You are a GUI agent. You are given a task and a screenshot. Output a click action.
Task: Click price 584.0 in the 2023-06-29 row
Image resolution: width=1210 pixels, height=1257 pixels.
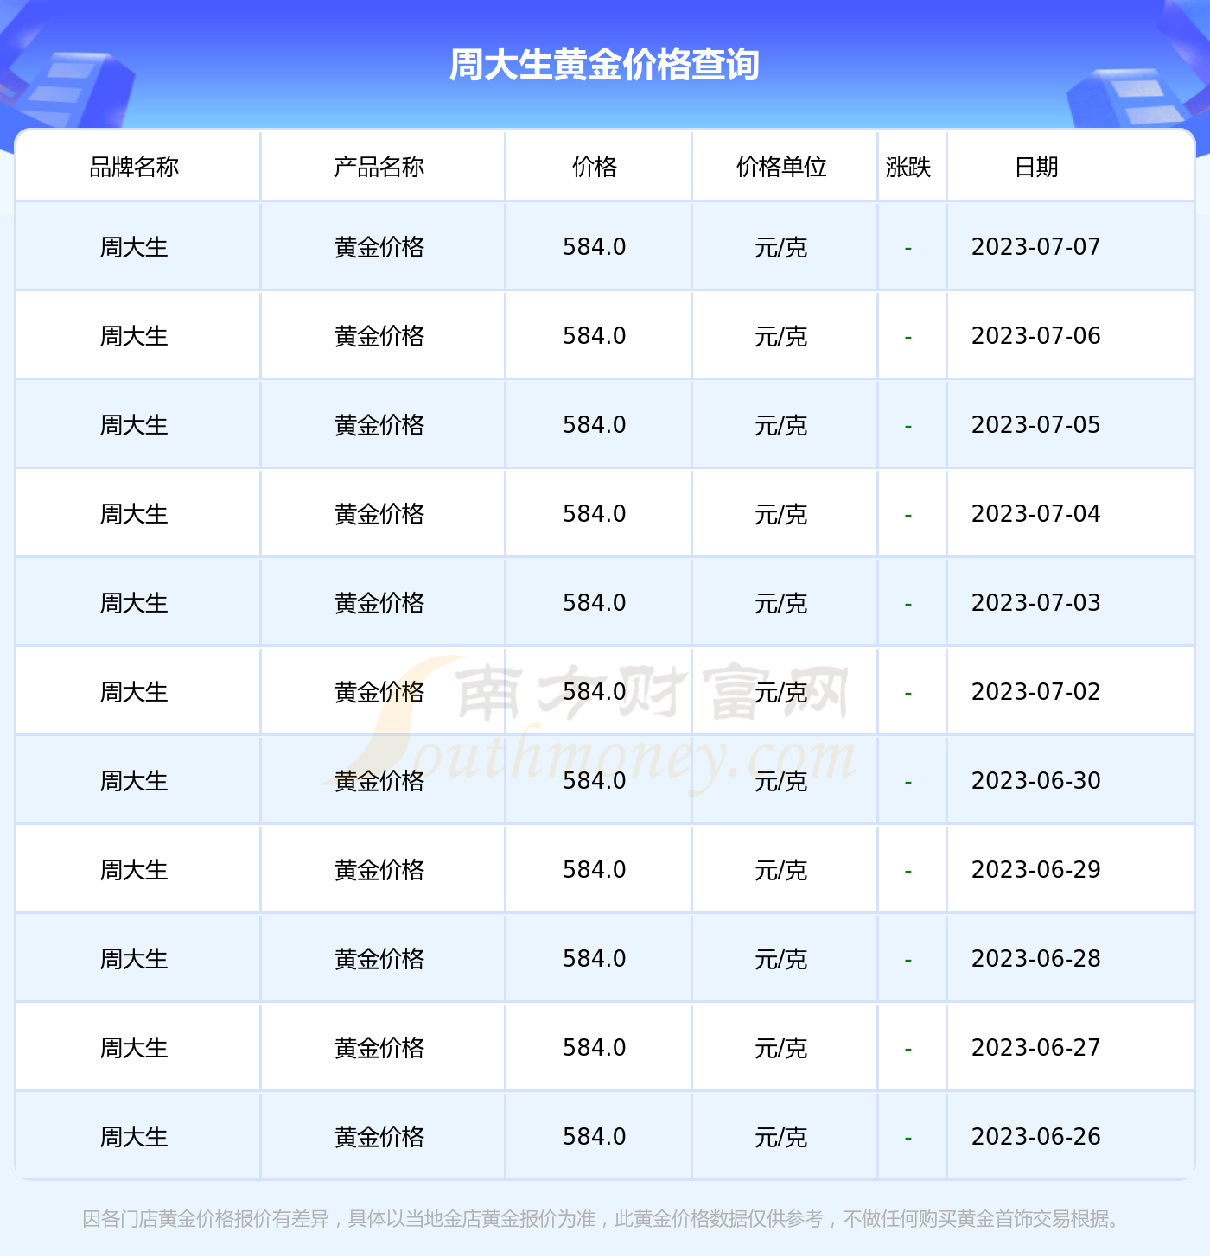[x=595, y=870]
